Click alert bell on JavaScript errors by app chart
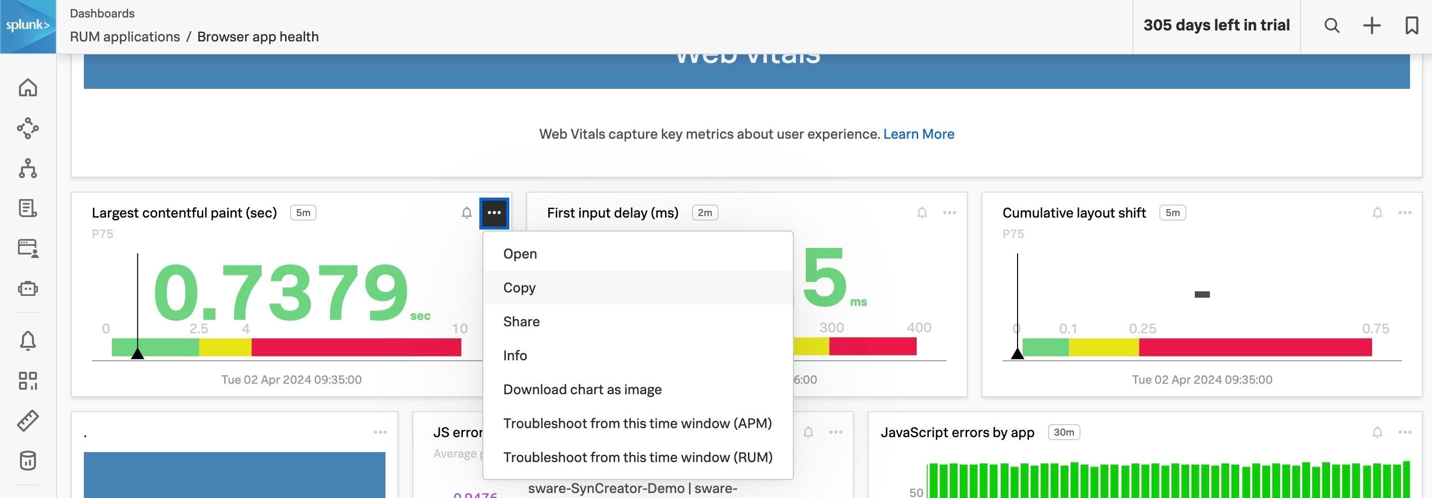This screenshot has height=498, width=1432. (1378, 433)
